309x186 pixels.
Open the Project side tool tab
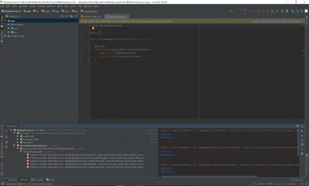[2, 21]
